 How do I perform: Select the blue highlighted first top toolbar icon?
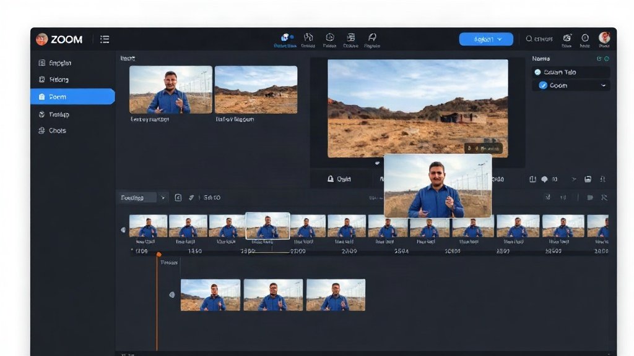[285, 40]
